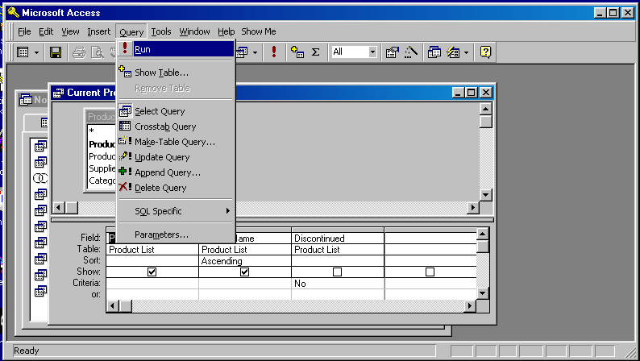640x361 pixels.
Task: Click the Ascending sort cell
Action: pyautogui.click(x=245, y=261)
